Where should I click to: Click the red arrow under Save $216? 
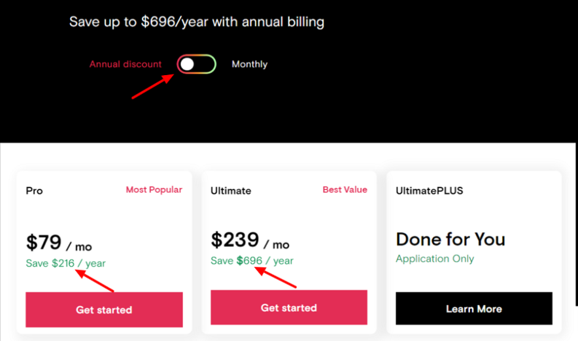pyautogui.click(x=95, y=281)
